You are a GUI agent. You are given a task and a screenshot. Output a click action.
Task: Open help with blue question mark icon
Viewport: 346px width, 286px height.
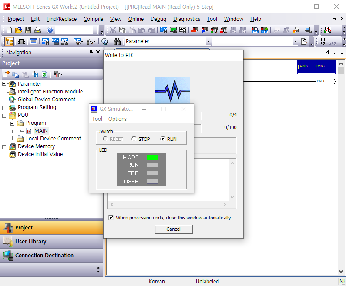click(x=50, y=30)
